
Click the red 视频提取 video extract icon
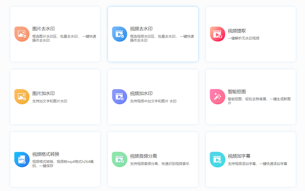coord(217,34)
